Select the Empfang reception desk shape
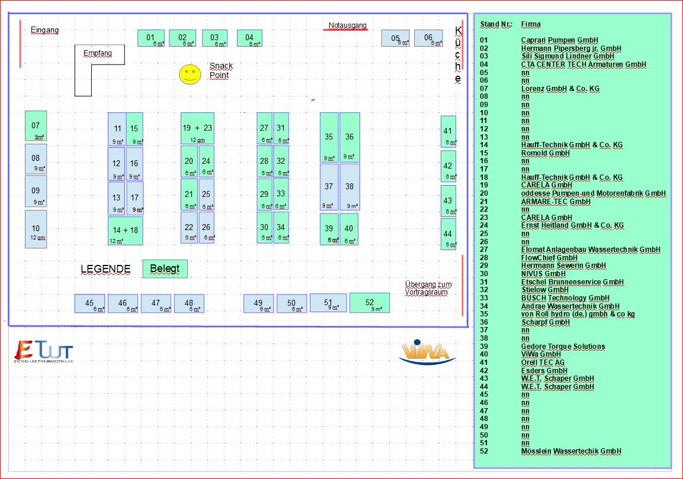Viewport: 683px width, 479px height. pos(100,70)
